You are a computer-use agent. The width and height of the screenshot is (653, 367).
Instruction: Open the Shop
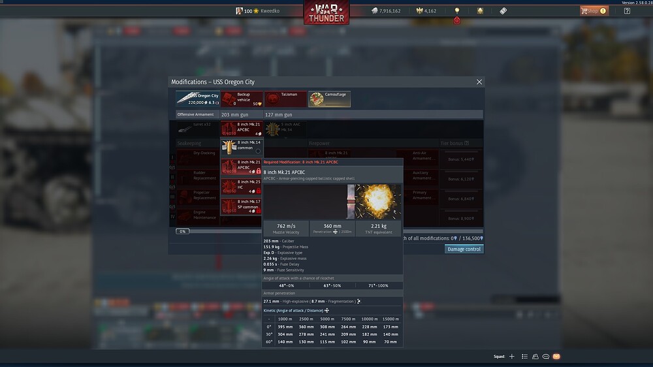594,11
